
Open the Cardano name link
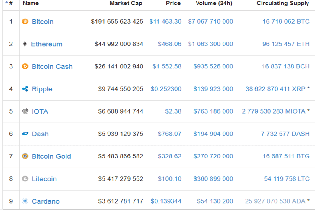(46, 201)
